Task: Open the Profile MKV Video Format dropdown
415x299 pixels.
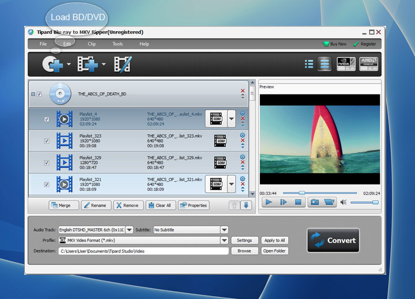Action: (224, 240)
